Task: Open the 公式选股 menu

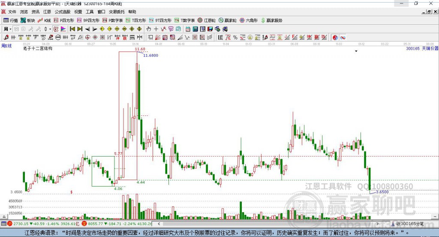Action: [x=62, y=12]
